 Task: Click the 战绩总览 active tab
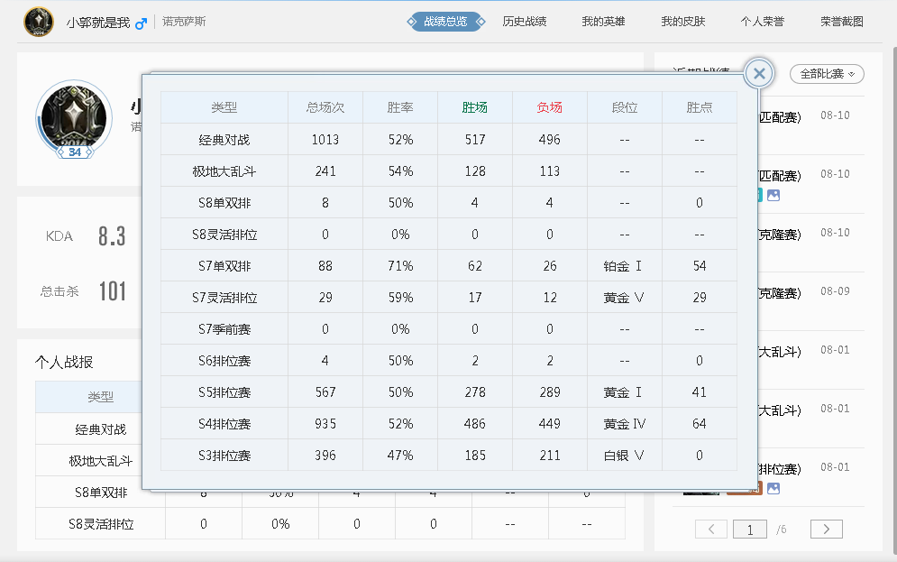444,22
